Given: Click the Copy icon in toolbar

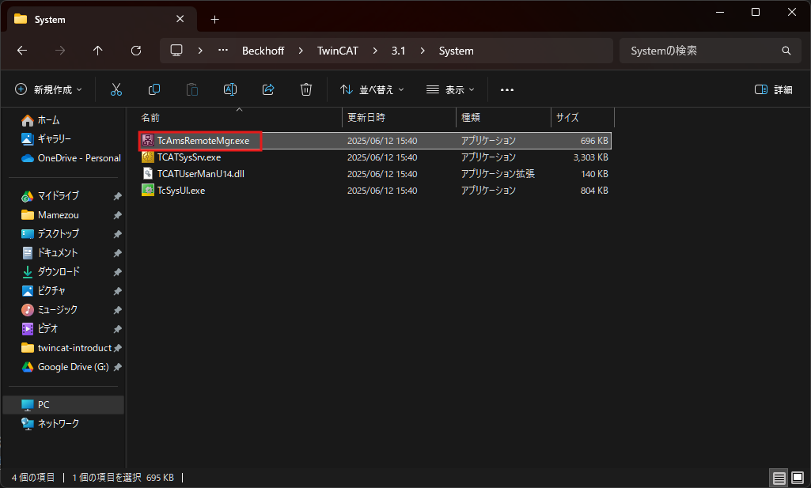Looking at the screenshot, I should pyautogui.click(x=154, y=90).
